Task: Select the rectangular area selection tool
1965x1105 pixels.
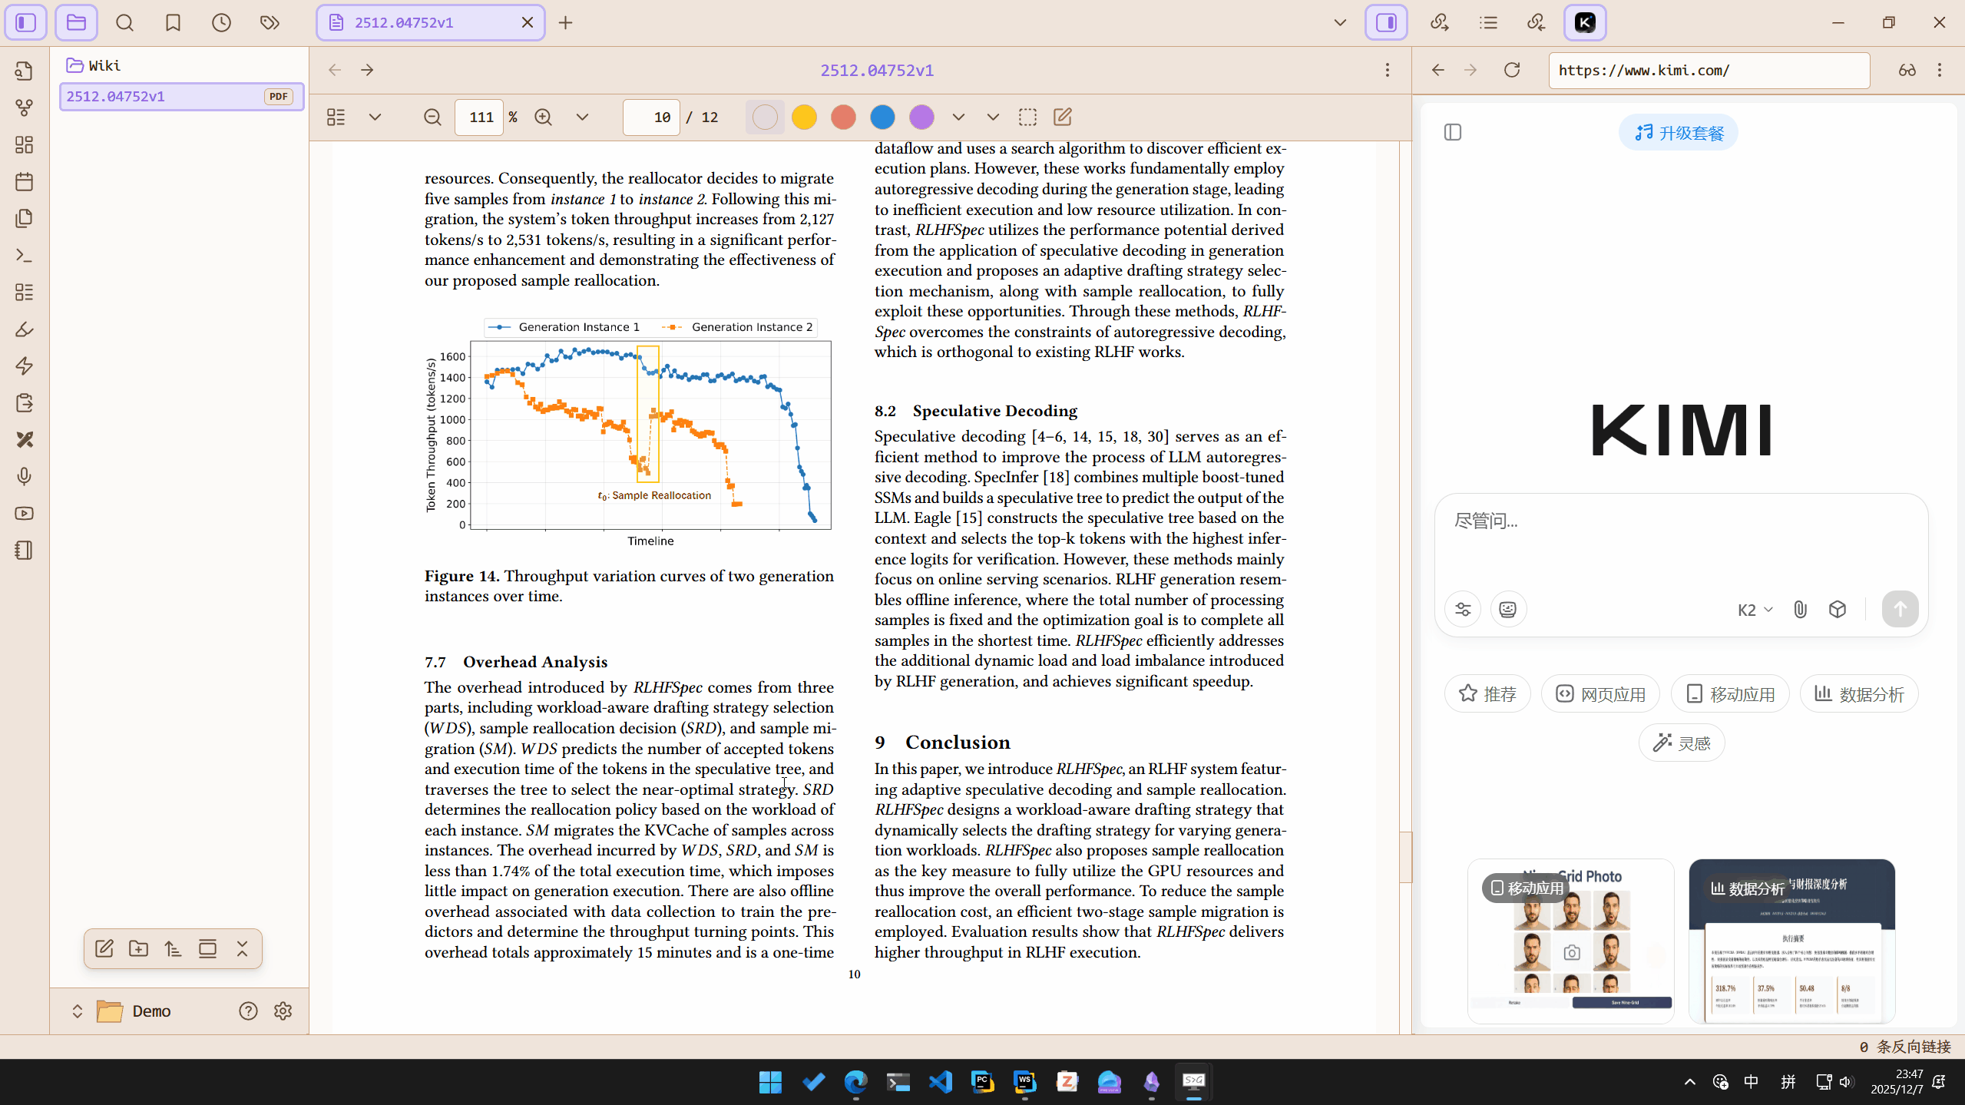Action: pos(1027,117)
